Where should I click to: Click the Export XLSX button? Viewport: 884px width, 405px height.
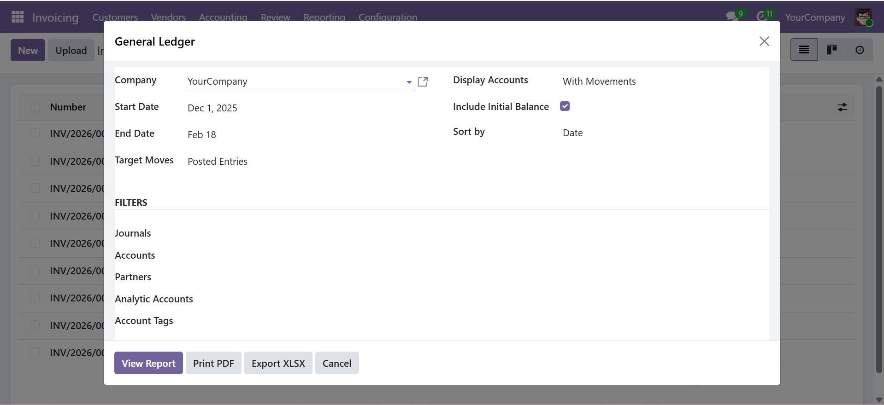coord(278,363)
